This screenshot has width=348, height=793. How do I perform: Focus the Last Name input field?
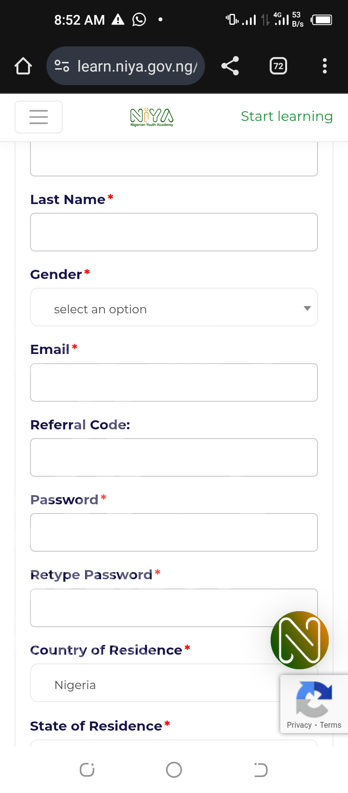(x=174, y=232)
